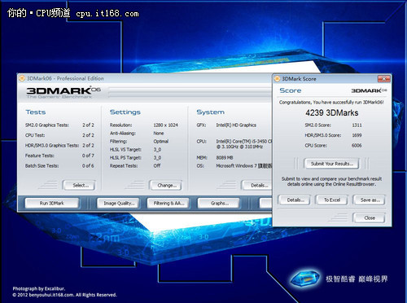Viewport: 407px width, 303px height.
Task: Click the 3DMark06 window title bar icon
Action: tap(22, 78)
